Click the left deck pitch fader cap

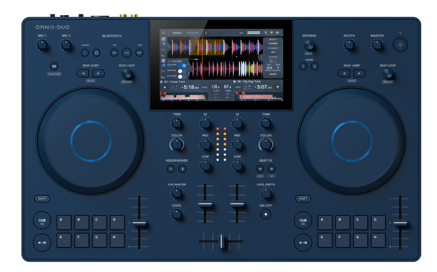tap(139, 223)
